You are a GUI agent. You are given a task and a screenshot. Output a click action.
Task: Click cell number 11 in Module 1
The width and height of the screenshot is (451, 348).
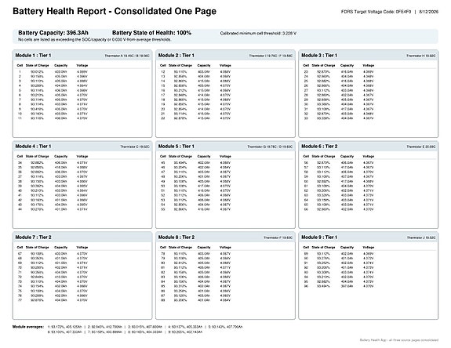pyautogui.click(x=20, y=118)
